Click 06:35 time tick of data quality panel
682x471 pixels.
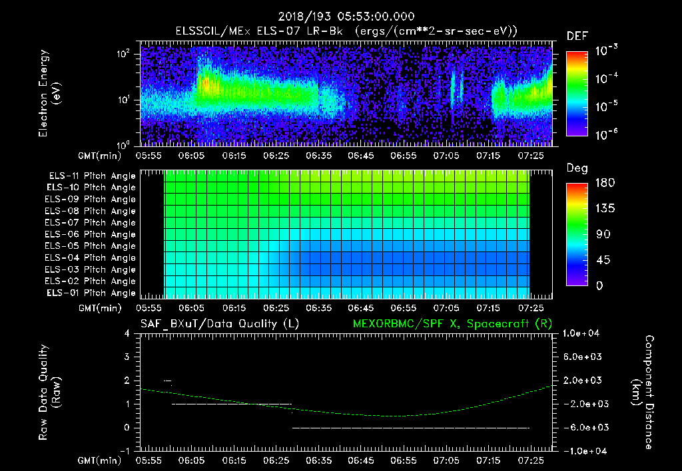click(318, 460)
